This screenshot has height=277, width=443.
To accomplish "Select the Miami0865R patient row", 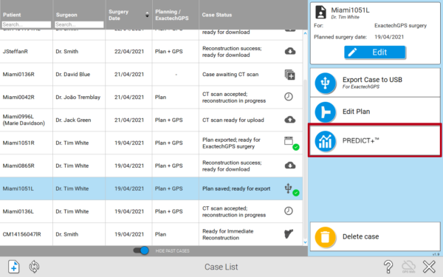I will coord(151,166).
